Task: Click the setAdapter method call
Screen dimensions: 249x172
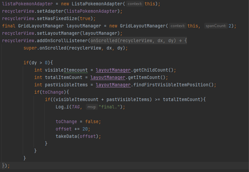Action: (50, 11)
